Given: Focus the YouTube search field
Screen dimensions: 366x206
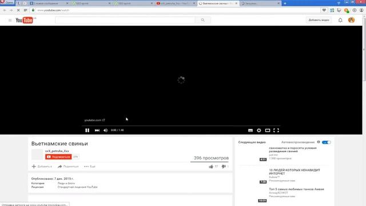Looking at the screenshot, I should 125,20.
